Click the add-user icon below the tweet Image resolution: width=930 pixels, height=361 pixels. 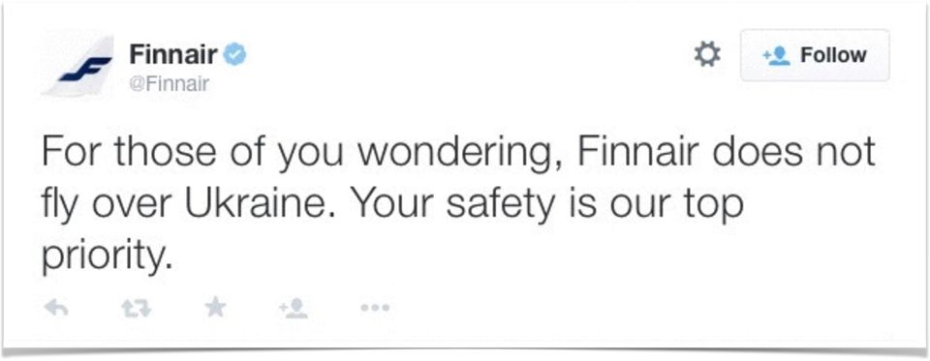click(293, 308)
